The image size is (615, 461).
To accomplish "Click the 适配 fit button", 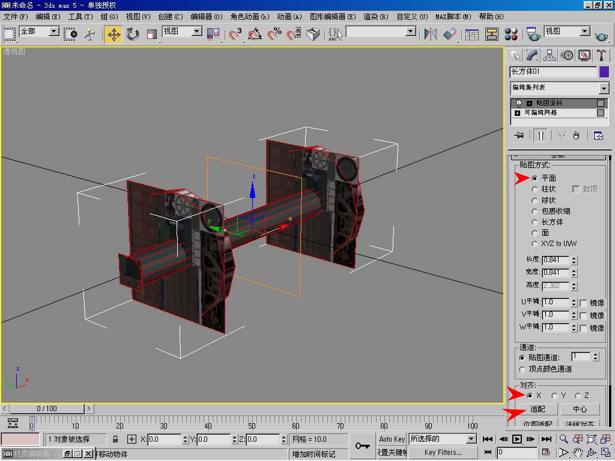I will tap(538, 409).
